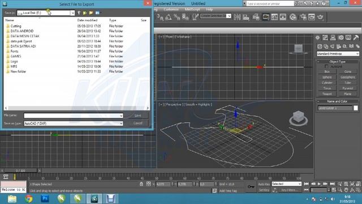The image size is (362, 204).
Task: Open the Layer Manager toolbar icon
Action: coord(256,17)
